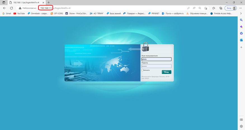Open browser Settings and more menu
245x130 pixels.
pyautogui.click(x=241, y=8)
